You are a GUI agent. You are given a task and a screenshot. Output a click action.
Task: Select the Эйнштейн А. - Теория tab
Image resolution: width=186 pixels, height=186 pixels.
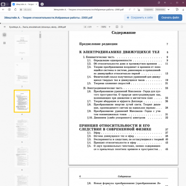[25, 4]
